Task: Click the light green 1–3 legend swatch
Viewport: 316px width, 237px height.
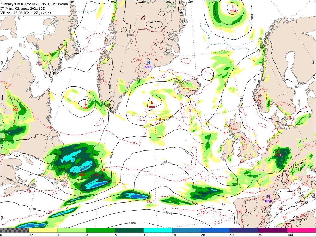Action: [72, 230]
